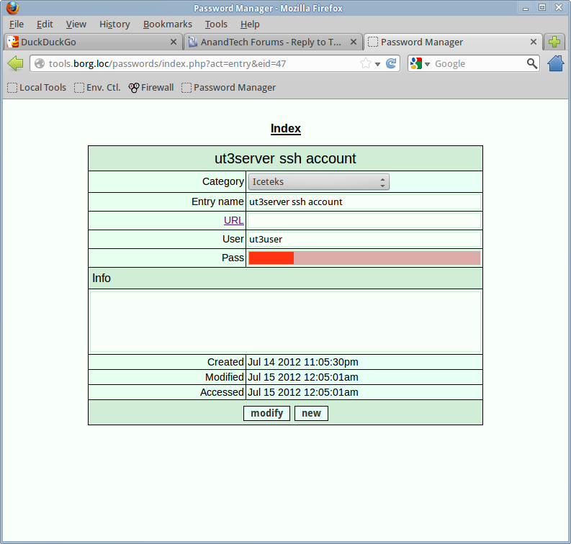Viewport: 571px width, 544px height.
Task: Click the red Pass field bar
Action: pyautogui.click(x=364, y=258)
